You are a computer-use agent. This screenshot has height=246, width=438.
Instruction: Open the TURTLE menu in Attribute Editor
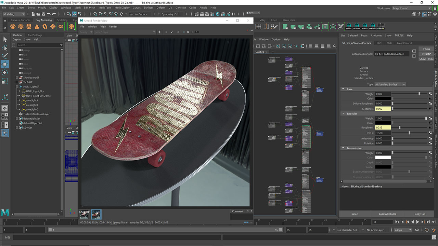pos(399,35)
